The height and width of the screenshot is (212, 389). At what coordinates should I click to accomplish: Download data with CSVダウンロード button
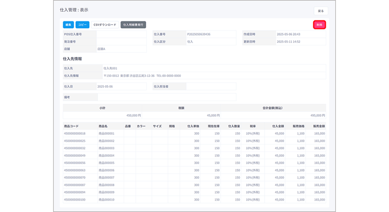click(x=105, y=25)
